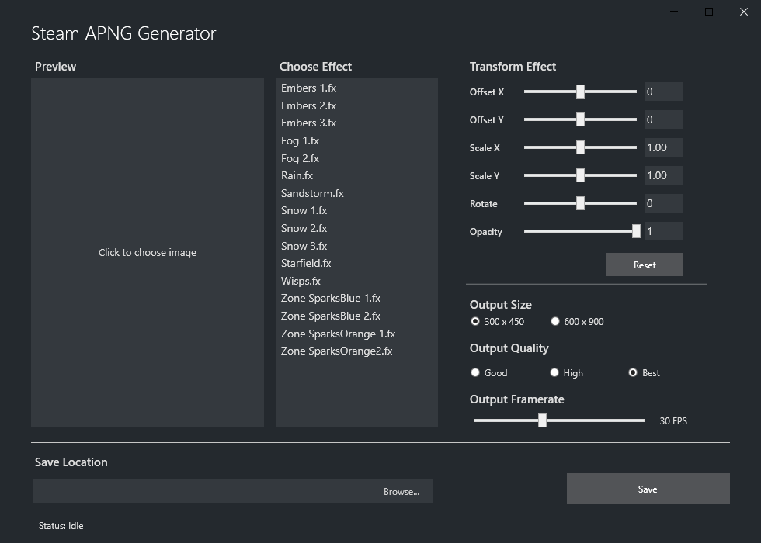Select Zone SparksBlue 1.fx effect
This screenshot has height=543, width=761.
pyautogui.click(x=356, y=298)
